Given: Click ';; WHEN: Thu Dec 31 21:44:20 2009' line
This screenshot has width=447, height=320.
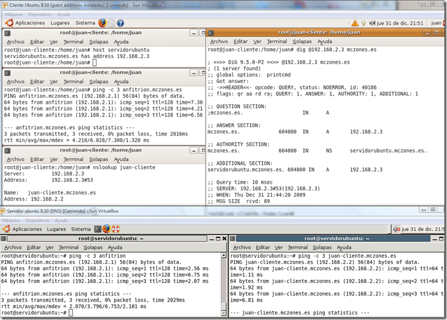Looking at the screenshot, I should point(257,195).
